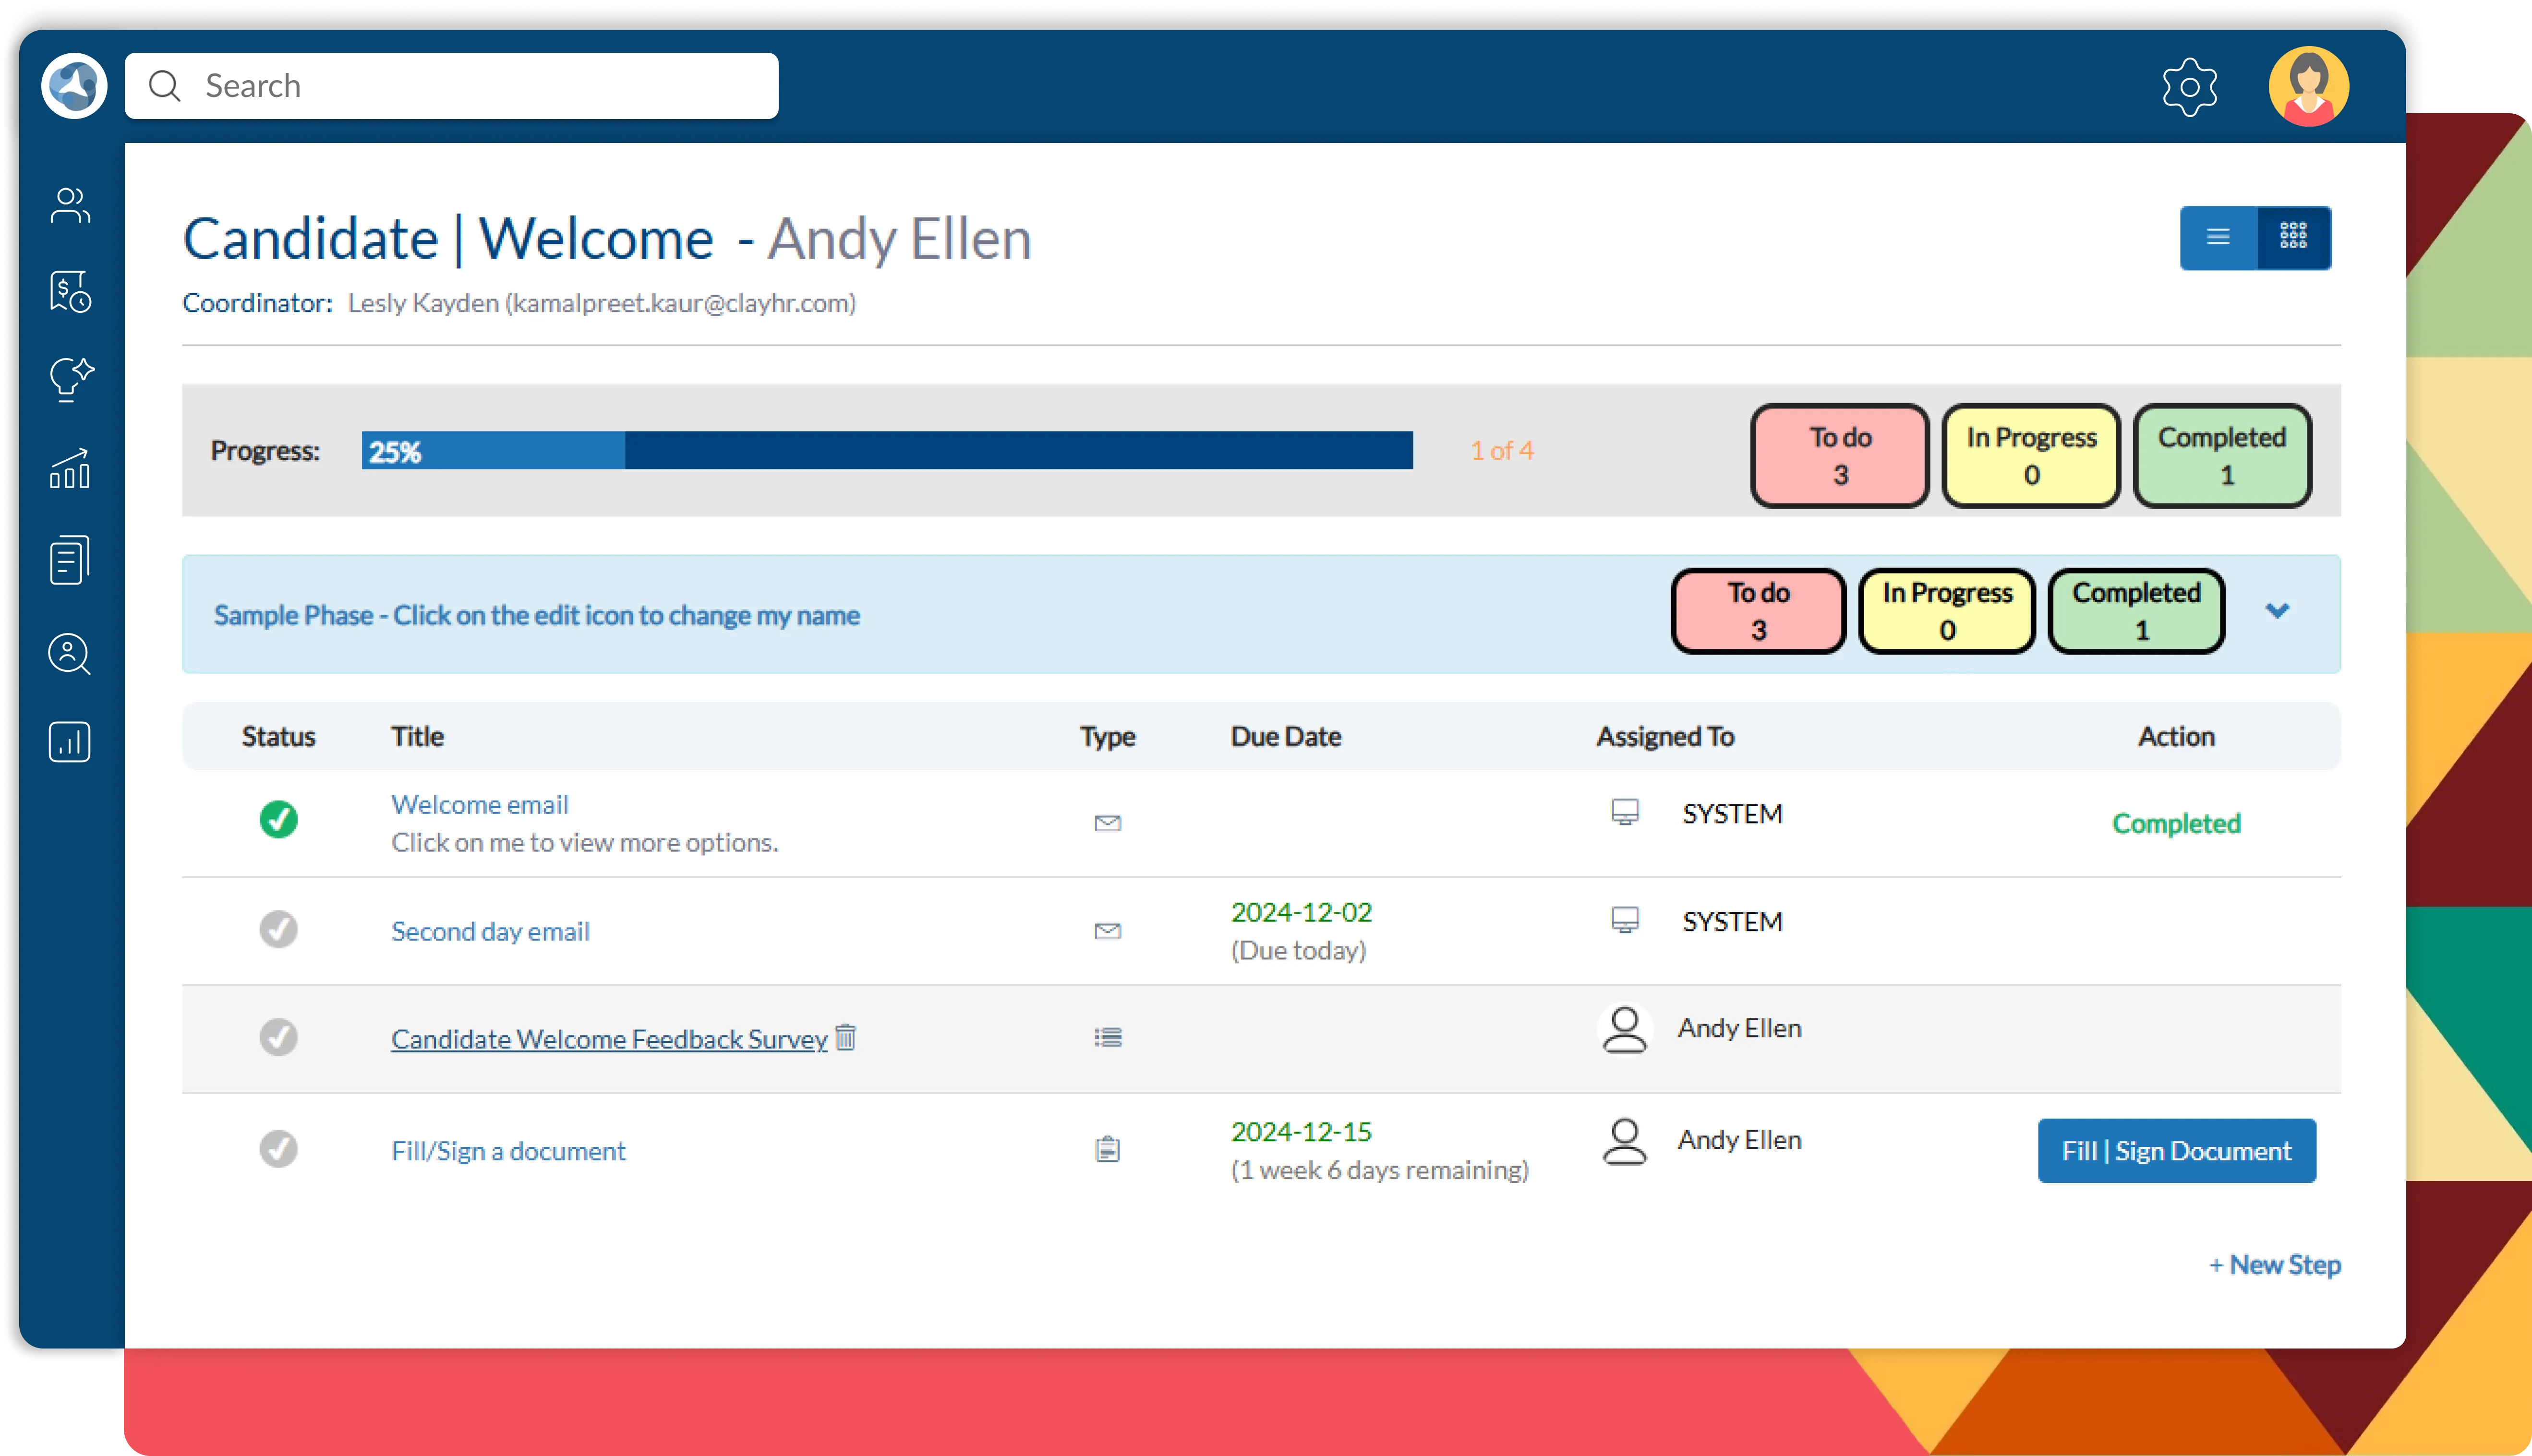The width and height of the screenshot is (2532, 1456).
Task: Open the reports chart sidebar icon
Action: 70,742
